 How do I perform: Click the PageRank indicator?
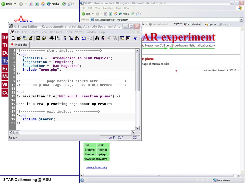click(x=178, y=24)
